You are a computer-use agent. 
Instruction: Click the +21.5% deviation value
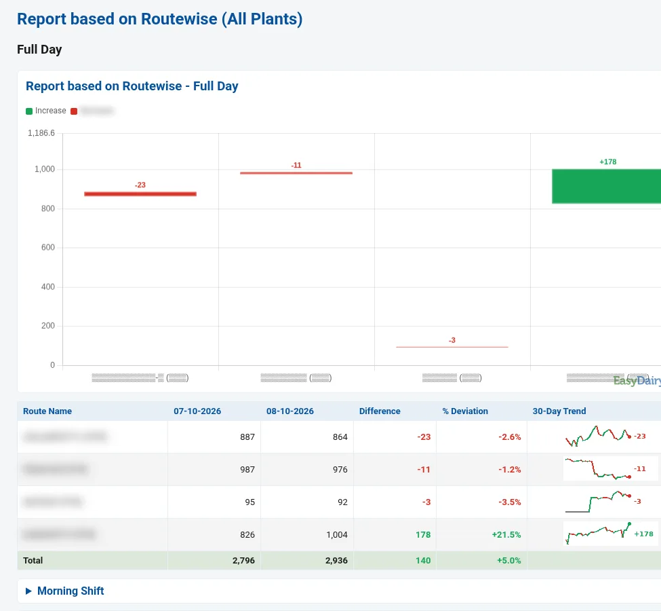click(x=506, y=534)
